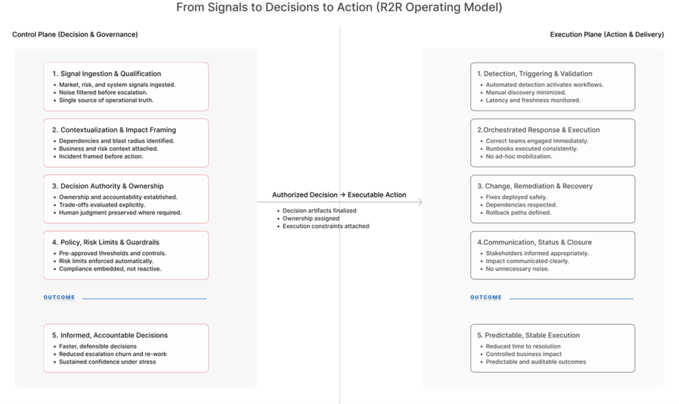This screenshot has height=404, width=679.
Task: Click the Detection, Triggering & Validation box
Action: click(x=552, y=87)
